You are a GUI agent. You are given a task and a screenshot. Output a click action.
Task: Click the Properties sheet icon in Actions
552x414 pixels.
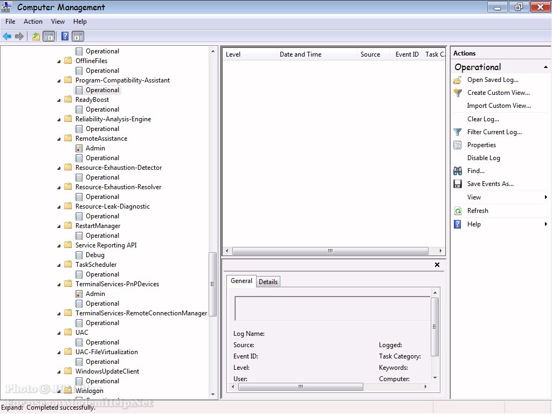(458, 145)
